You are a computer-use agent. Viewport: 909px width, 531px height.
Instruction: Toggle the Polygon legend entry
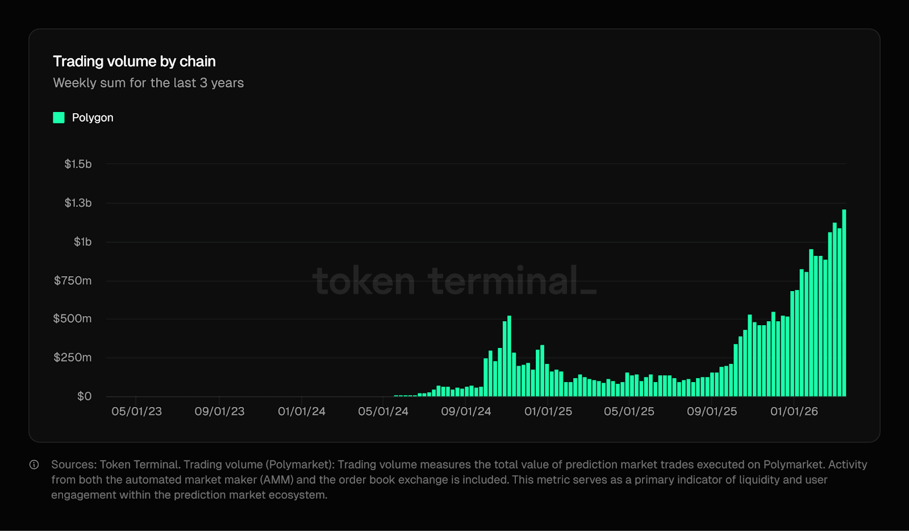click(x=93, y=118)
